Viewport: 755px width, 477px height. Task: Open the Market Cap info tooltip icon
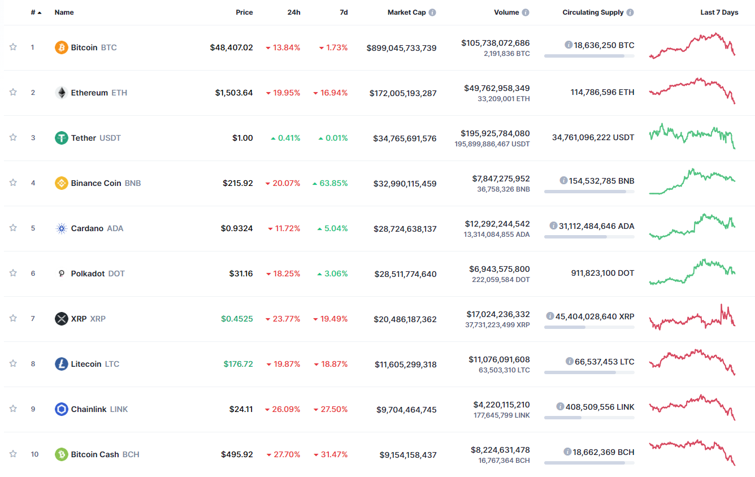(x=432, y=12)
